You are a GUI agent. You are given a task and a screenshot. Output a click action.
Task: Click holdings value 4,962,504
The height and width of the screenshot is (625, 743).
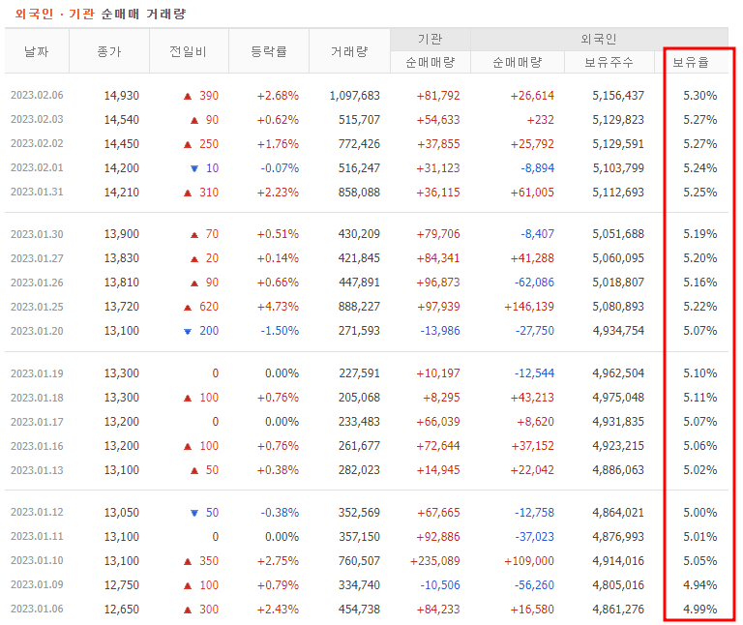[x=618, y=372]
